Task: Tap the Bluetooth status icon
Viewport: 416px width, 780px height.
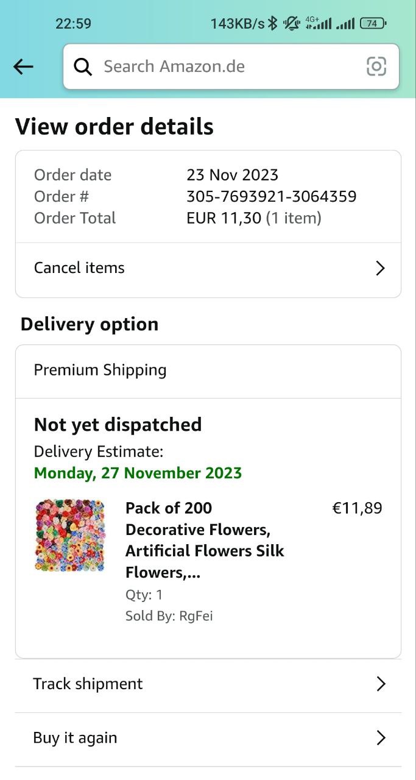Action: tap(273, 24)
